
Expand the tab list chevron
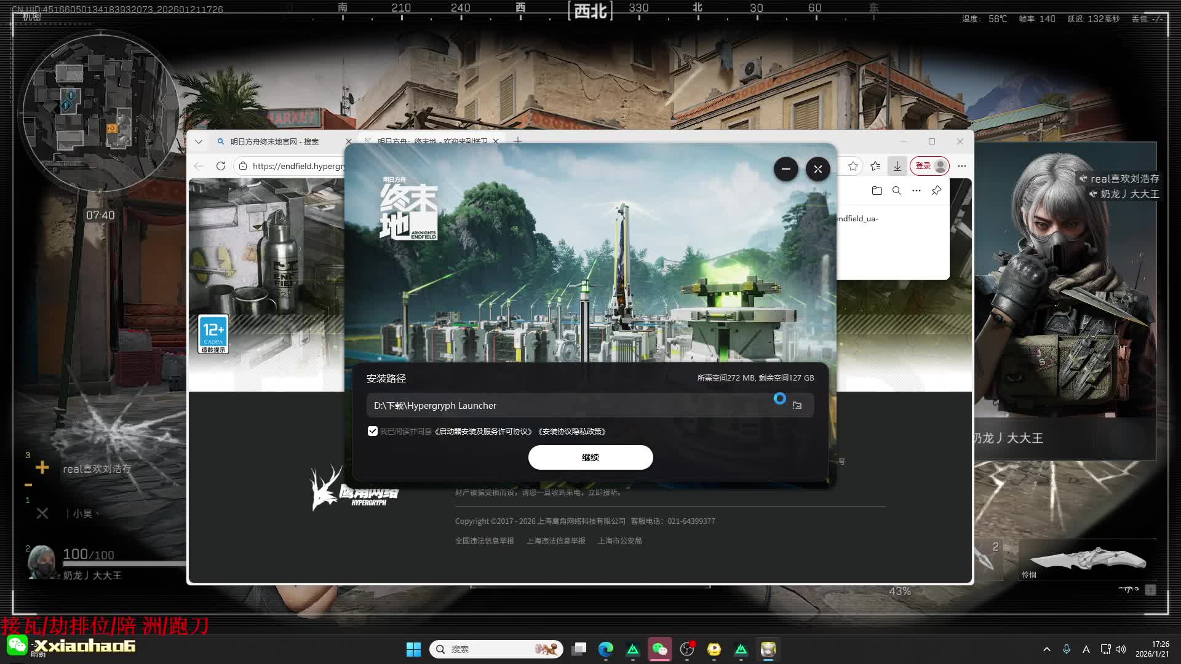click(198, 141)
